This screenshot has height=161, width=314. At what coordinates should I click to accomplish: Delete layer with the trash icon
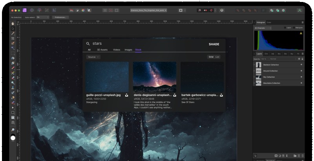coord(303,156)
